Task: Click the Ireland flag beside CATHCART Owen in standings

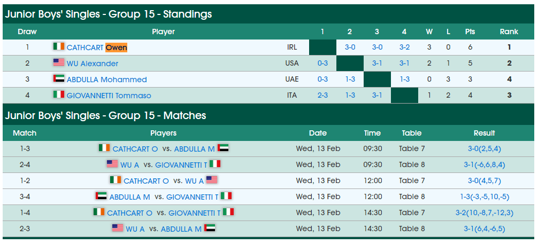Action: tap(59, 46)
